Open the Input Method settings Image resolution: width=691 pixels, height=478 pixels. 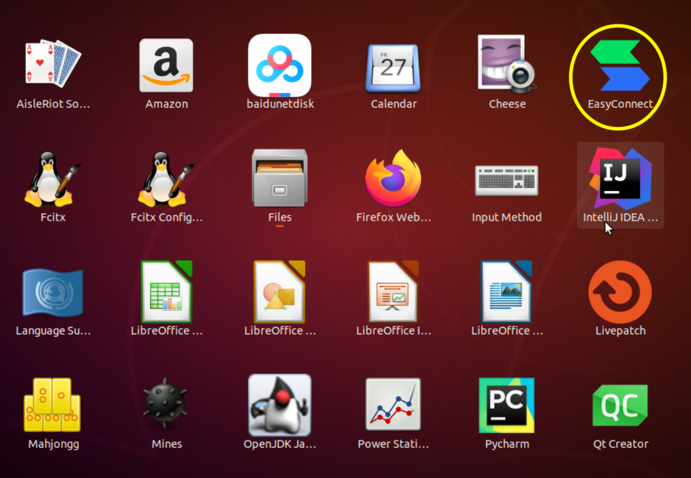[507, 181]
